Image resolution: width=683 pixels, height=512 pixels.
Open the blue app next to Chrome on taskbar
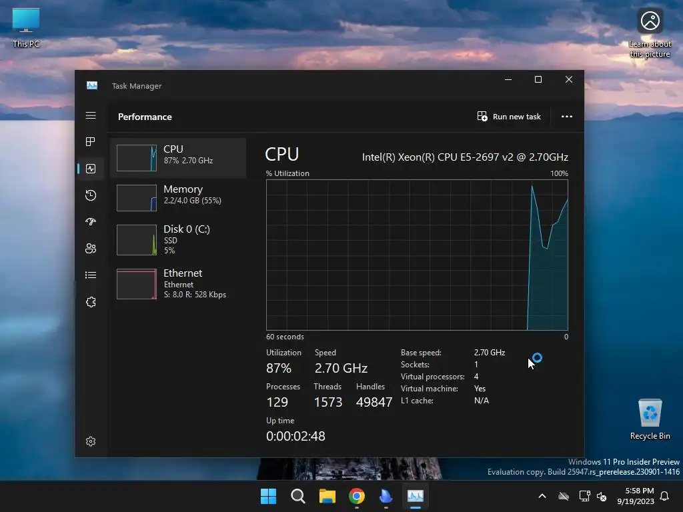386,496
